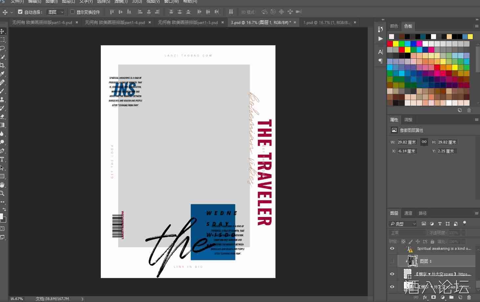Choose the Zoom magnifier tool
This screenshot has width=480, height=302.
pos(2,193)
